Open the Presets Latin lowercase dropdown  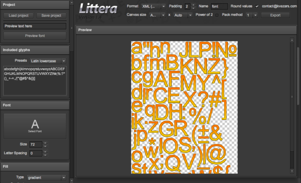tap(48, 61)
